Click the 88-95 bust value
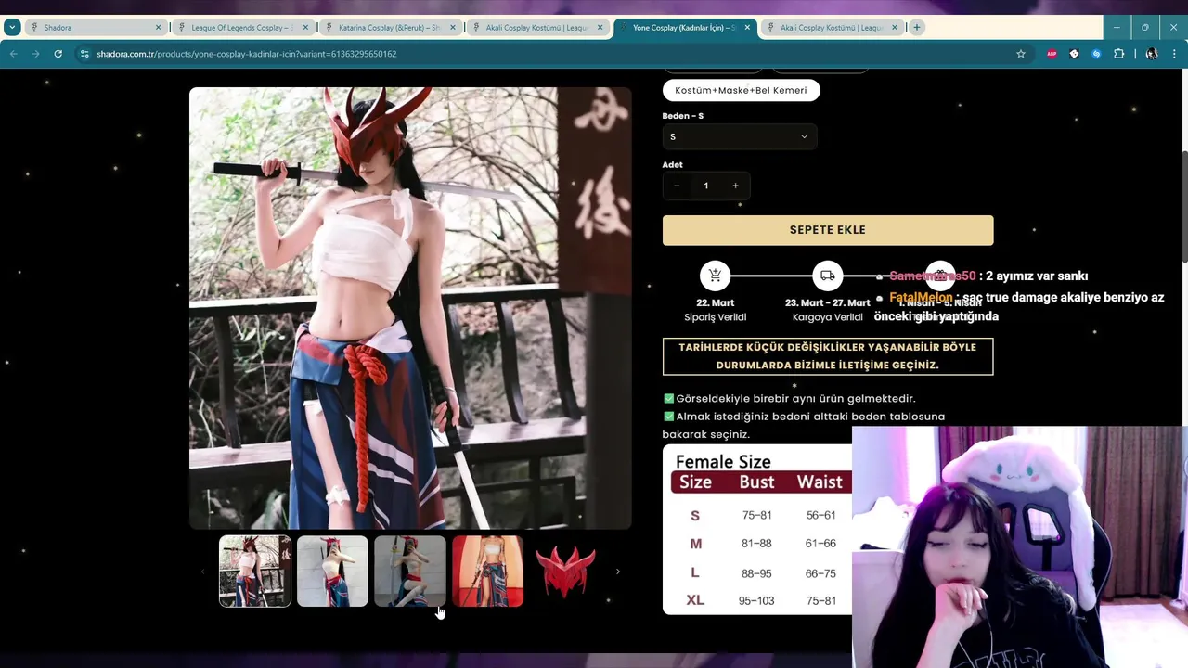1188x668 pixels. click(756, 573)
